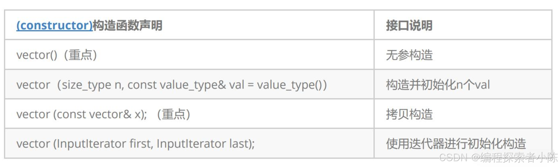Click the word "vector" in the InputIterator row

click(x=33, y=144)
